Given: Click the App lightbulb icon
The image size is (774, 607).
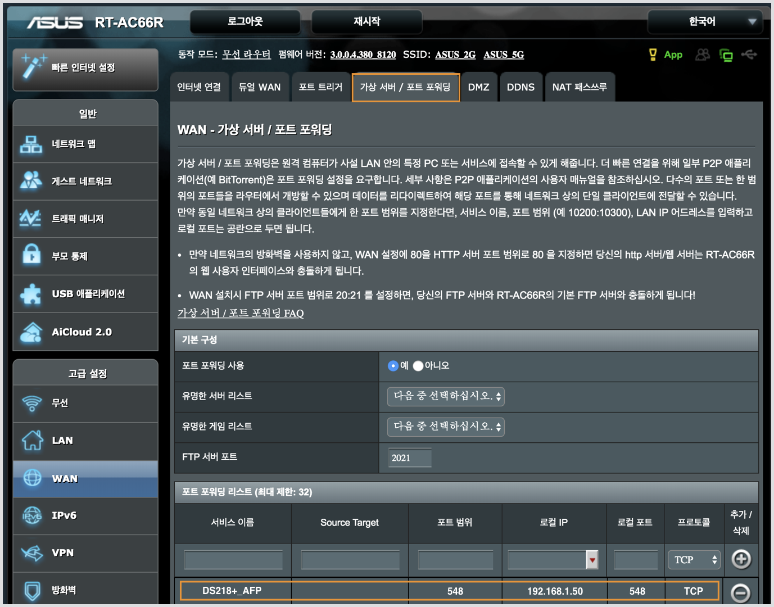Looking at the screenshot, I should pos(653,55).
